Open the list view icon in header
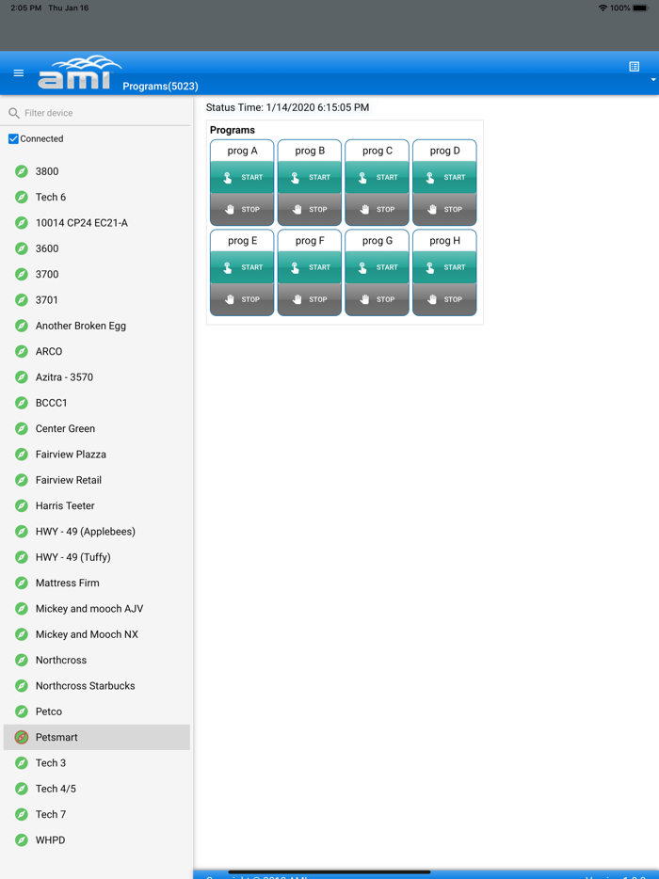The height and width of the screenshot is (879, 659). pyautogui.click(x=634, y=67)
